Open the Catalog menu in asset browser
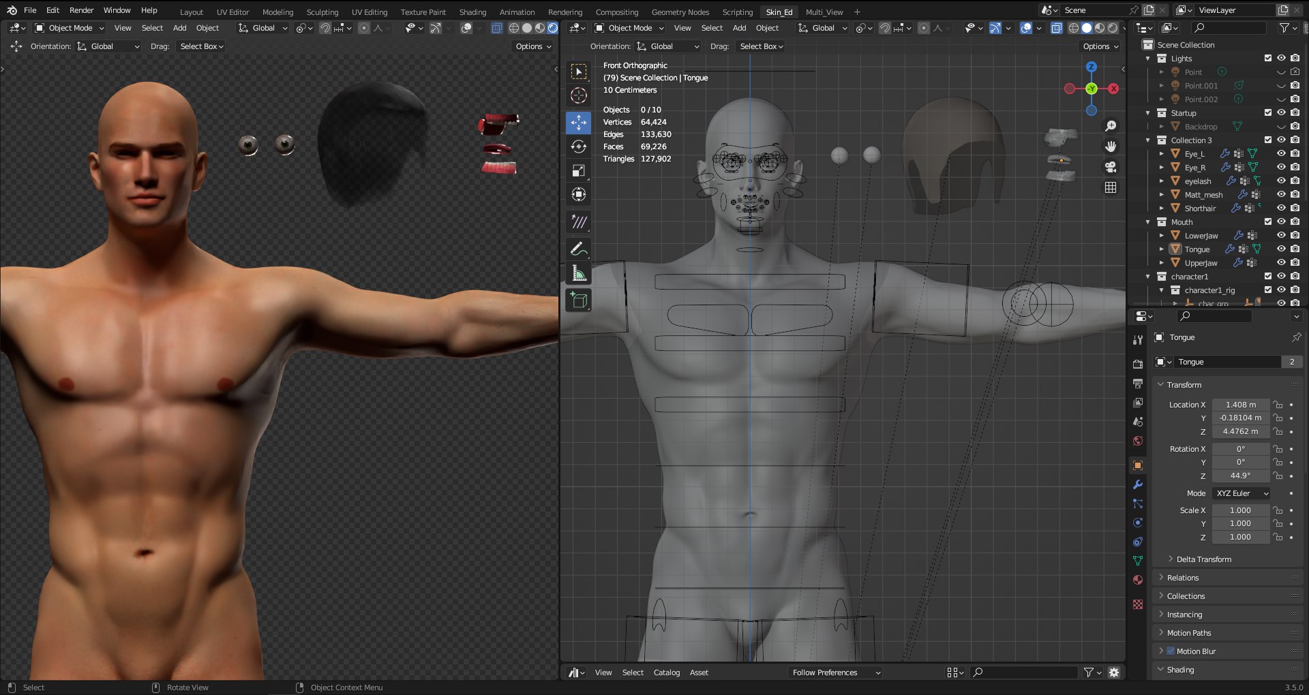1309x695 pixels. pos(667,673)
